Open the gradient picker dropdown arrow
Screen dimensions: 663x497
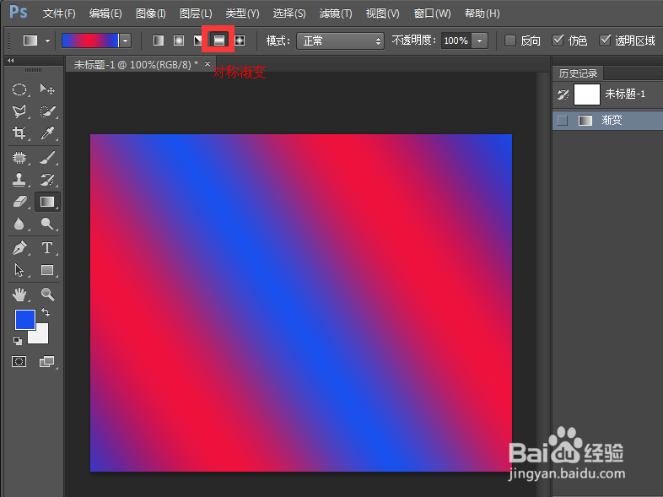[x=125, y=41]
